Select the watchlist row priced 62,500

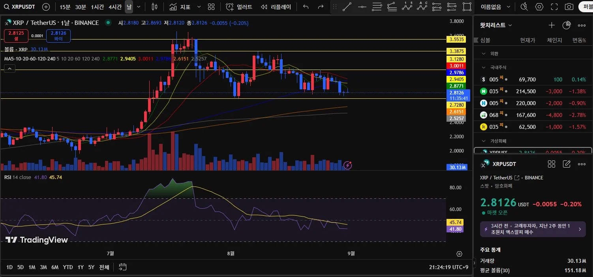point(533,127)
